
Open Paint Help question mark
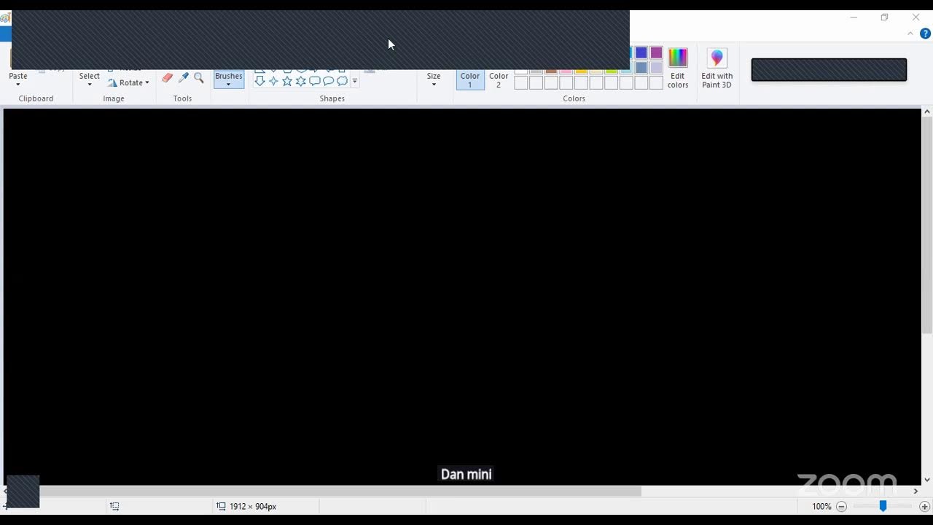click(x=925, y=34)
